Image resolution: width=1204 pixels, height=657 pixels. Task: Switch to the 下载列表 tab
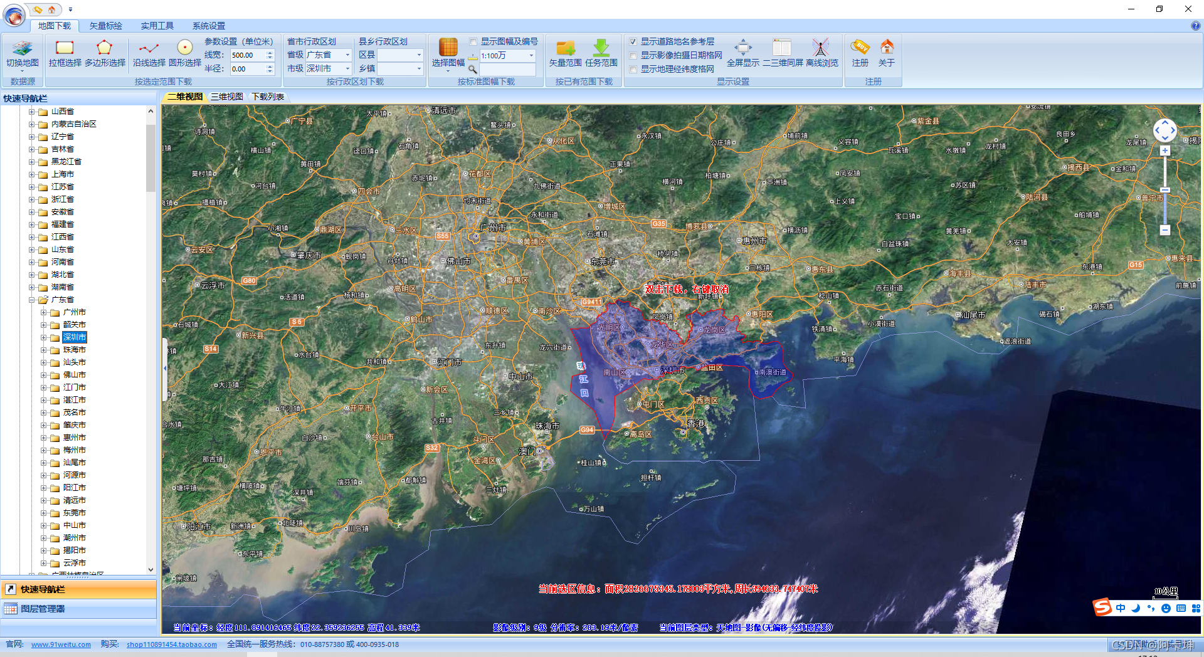tap(268, 97)
